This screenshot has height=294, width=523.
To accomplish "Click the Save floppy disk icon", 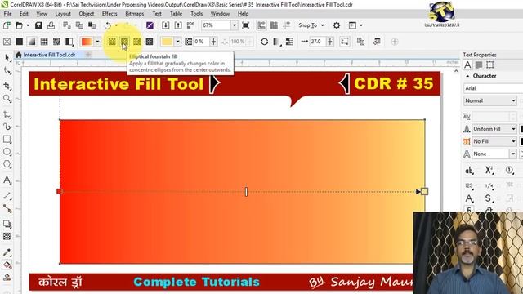I will coord(38,25).
